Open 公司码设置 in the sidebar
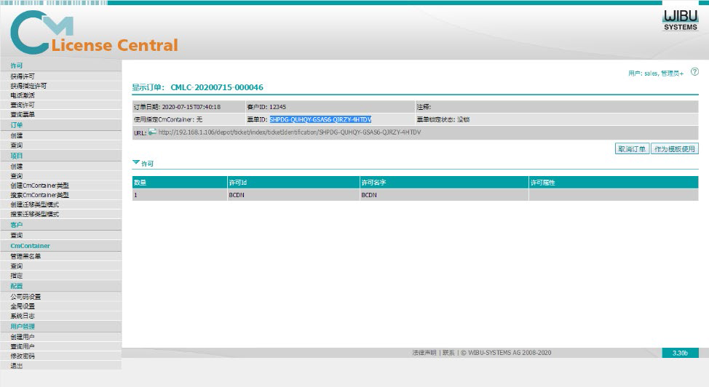 pyautogui.click(x=25, y=297)
